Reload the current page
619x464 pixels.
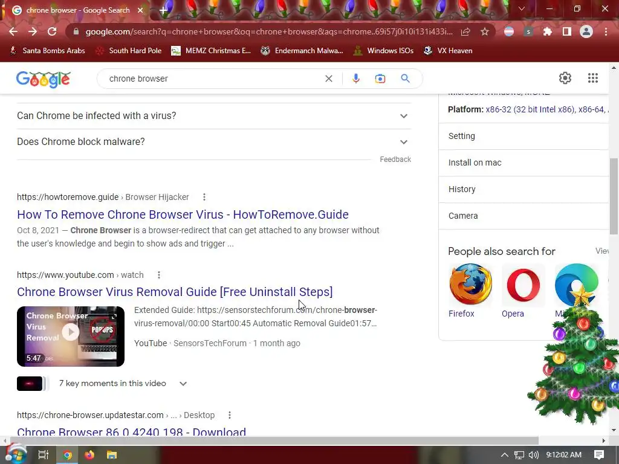click(52, 31)
